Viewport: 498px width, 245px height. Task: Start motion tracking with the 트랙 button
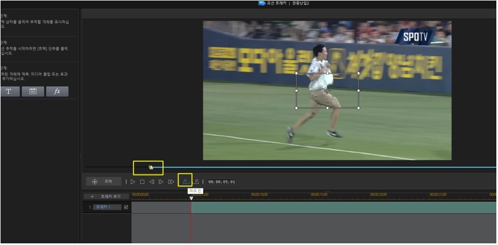point(104,181)
